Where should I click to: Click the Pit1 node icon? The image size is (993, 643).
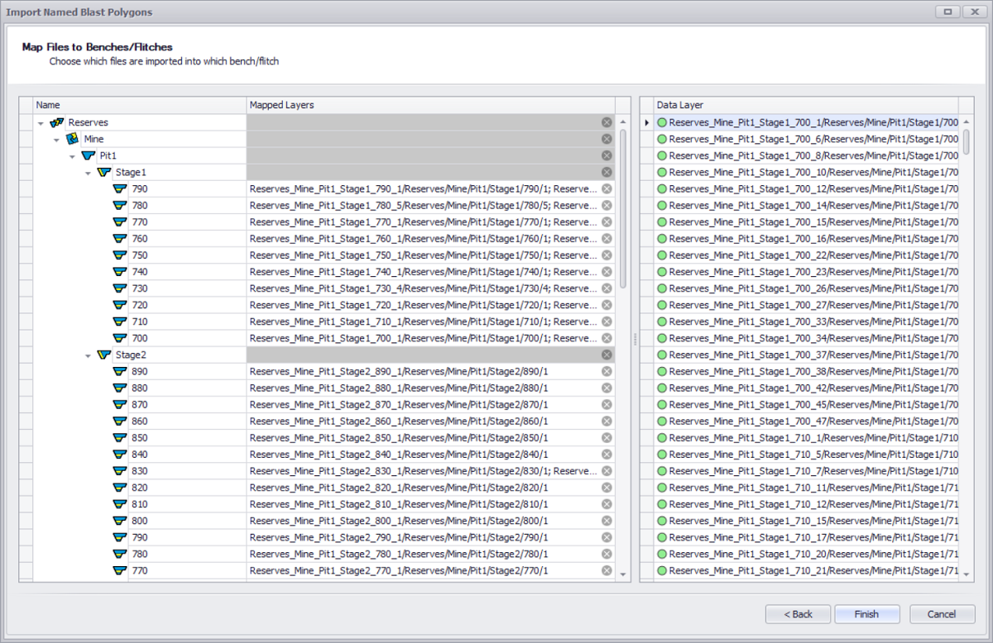tap(89, 155)
